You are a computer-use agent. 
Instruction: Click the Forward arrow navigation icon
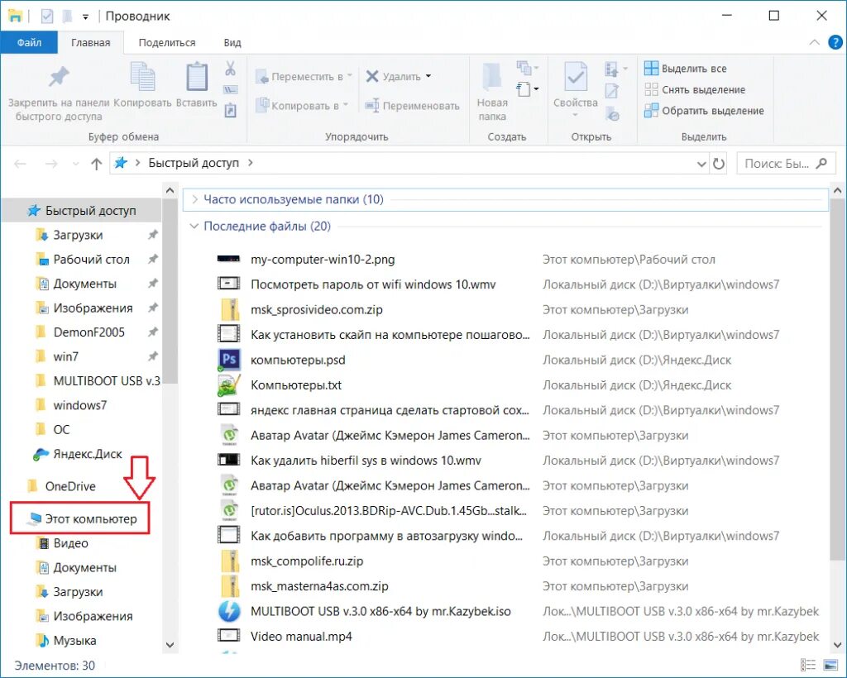(51, 164)
